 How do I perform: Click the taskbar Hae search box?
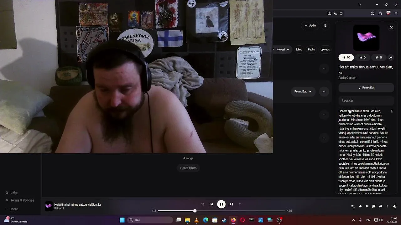150,220
